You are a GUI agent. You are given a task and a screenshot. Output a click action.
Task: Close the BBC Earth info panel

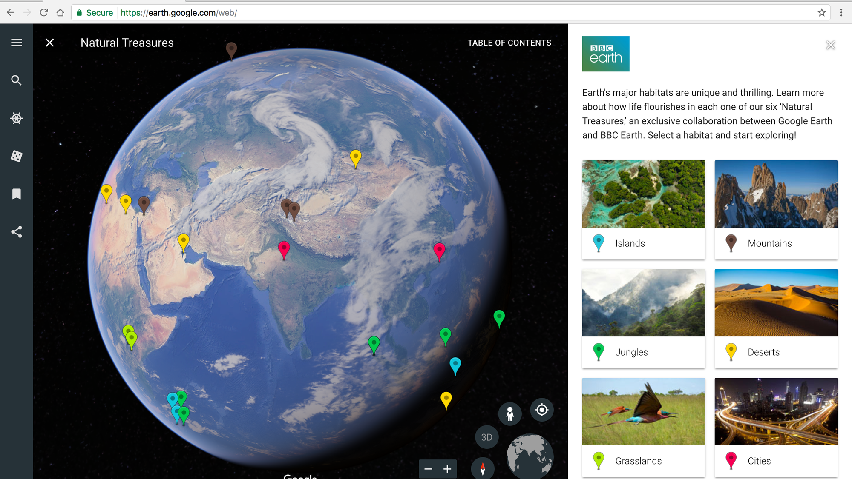click(x=832, y=45)
